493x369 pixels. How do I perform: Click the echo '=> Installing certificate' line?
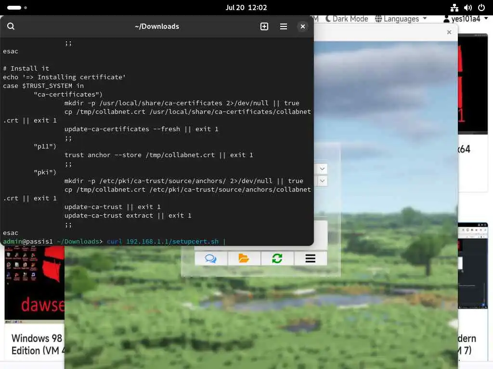(x=64, y=77)
